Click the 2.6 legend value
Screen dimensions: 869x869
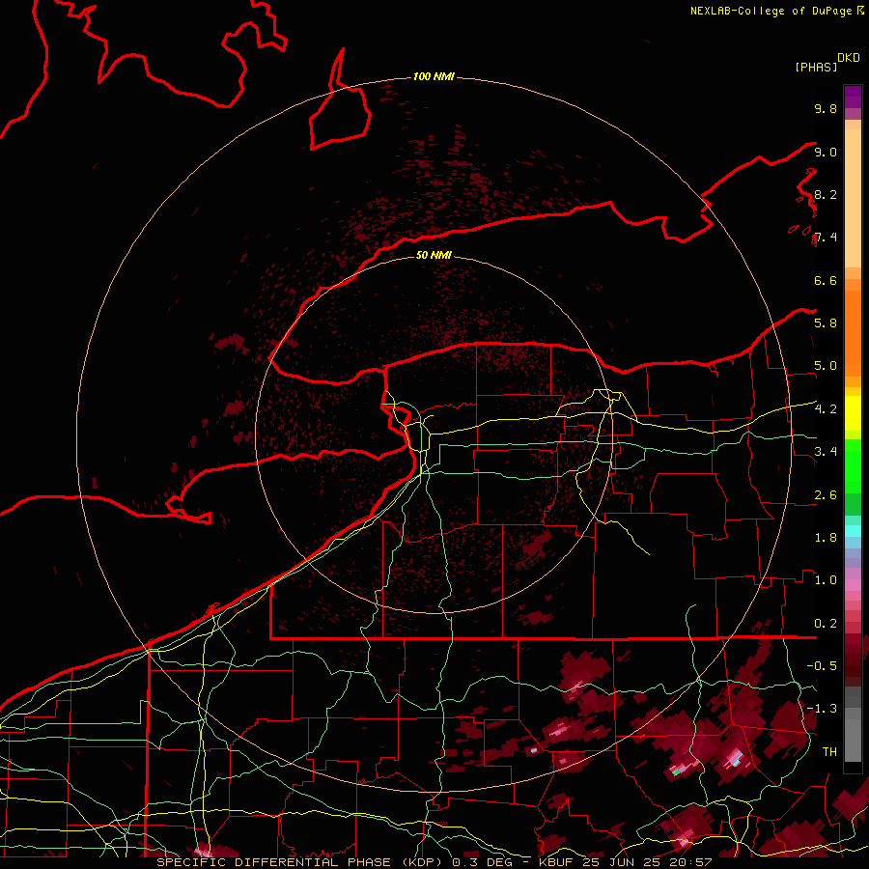826,495
